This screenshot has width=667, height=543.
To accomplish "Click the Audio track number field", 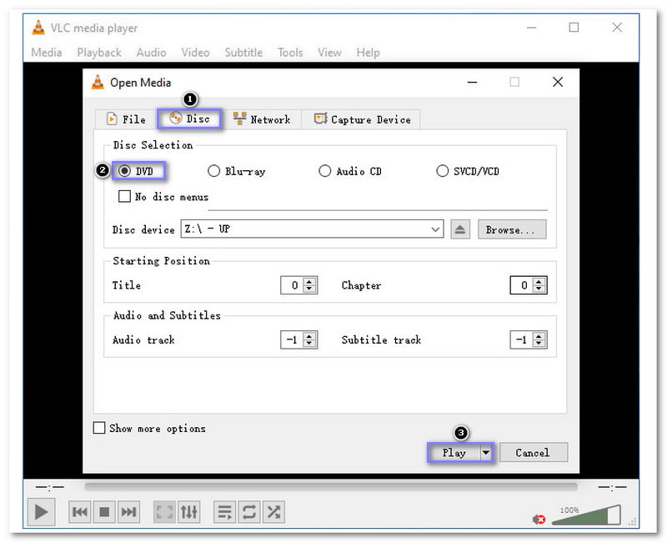I will coord(291,339).
